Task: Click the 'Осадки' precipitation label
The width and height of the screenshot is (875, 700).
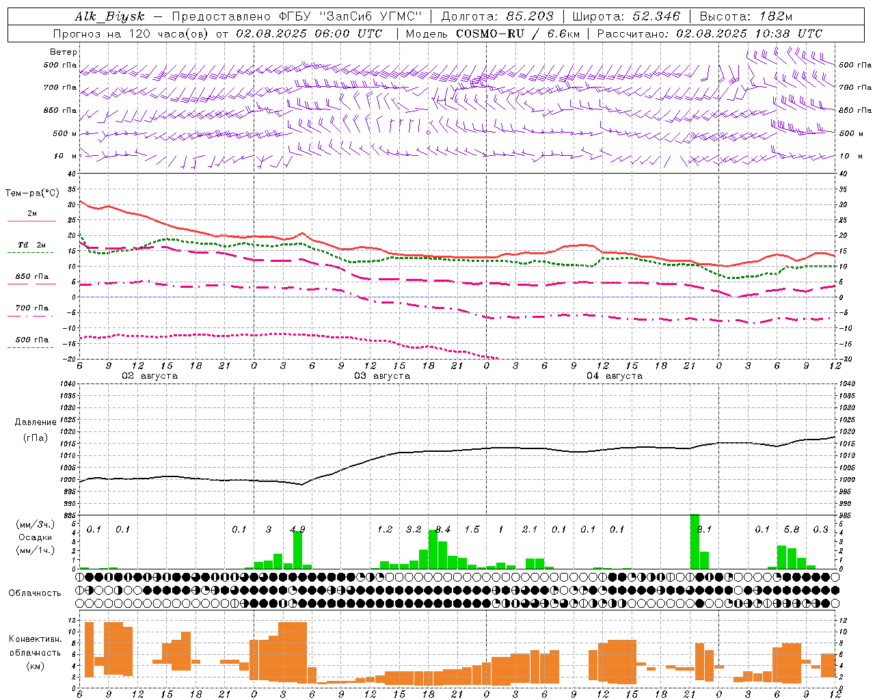Action: point(35,537)
